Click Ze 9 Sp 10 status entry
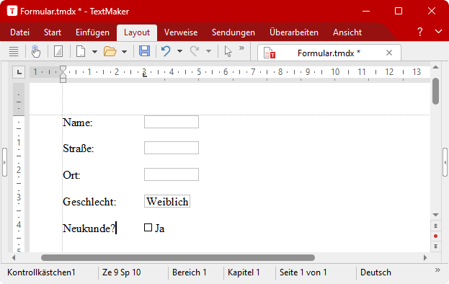Viewport: 449px width, 284px height. coord(121,272)
